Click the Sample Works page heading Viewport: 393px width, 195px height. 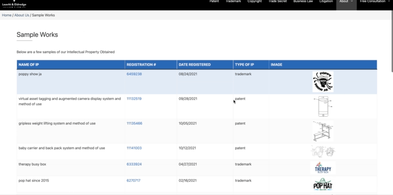coord(37,34)
